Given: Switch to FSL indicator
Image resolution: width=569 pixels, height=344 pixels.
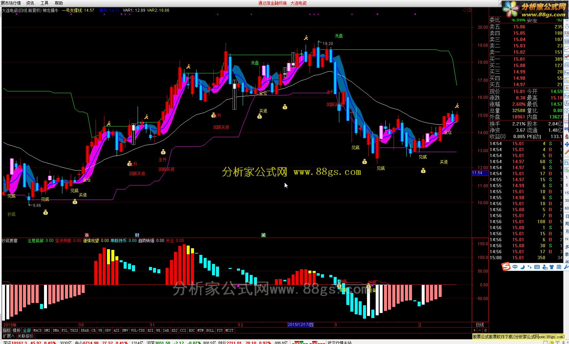Looking at the screenshot, I should coord(64,330).
